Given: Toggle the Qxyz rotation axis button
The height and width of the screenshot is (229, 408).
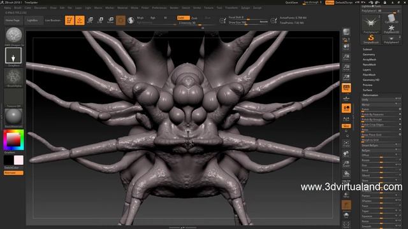Looking at the screenshot, I should 346,126.
